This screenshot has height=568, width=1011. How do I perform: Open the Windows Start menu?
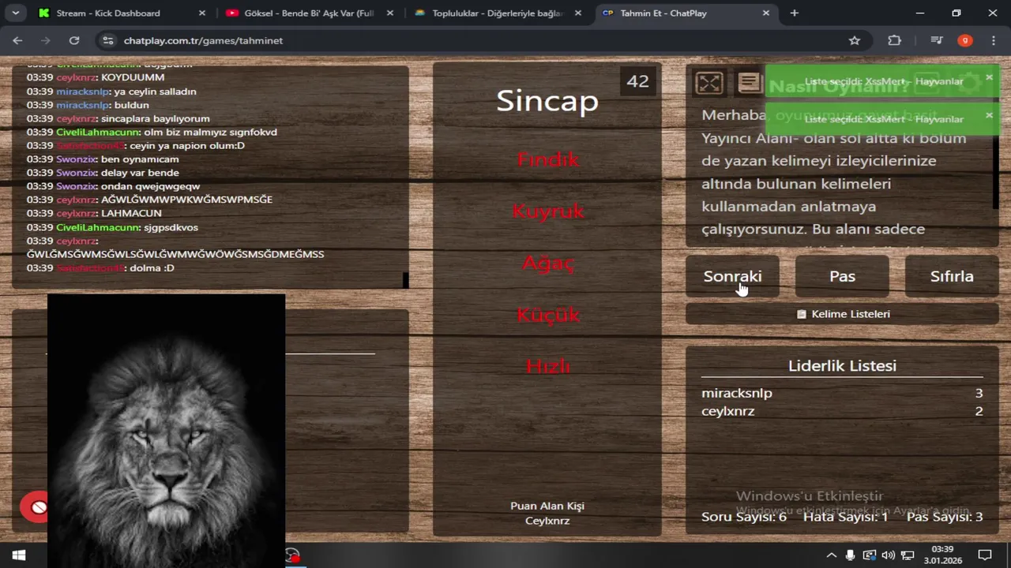tap(17, 555)
